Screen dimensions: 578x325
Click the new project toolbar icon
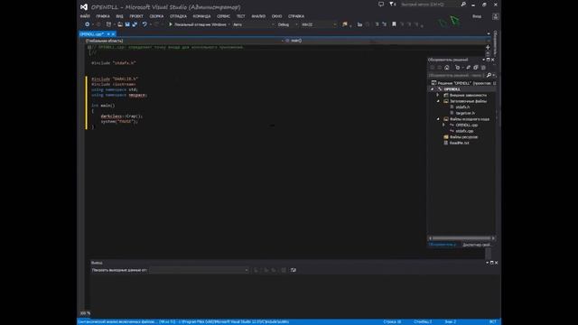point(108,24)
